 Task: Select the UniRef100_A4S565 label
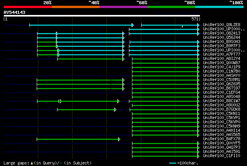point(222,135)
